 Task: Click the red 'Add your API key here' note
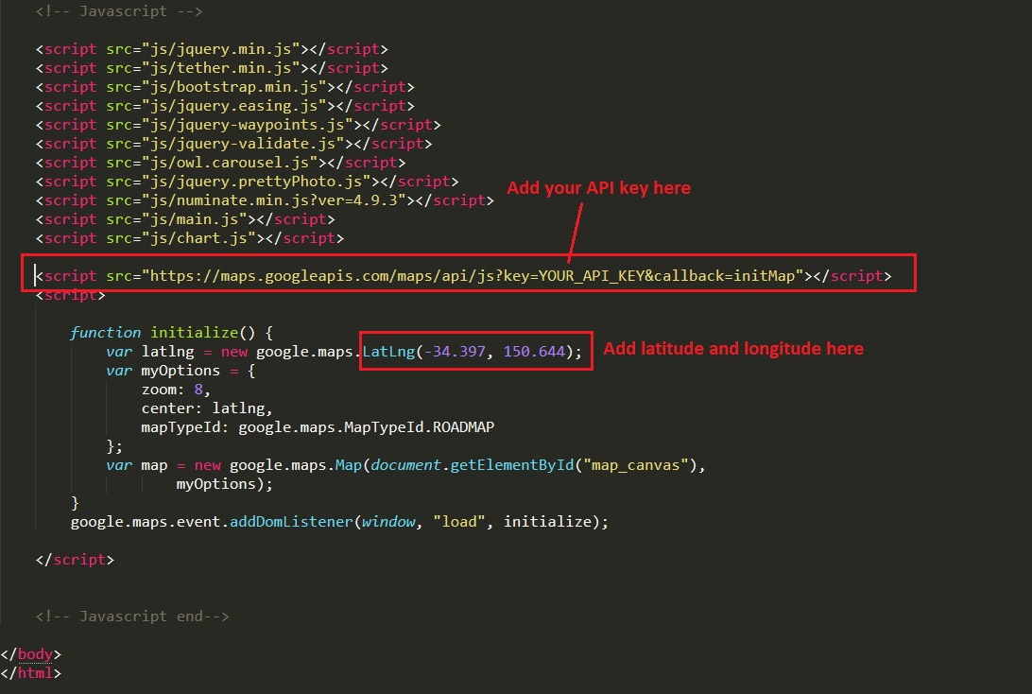(598, 188)
